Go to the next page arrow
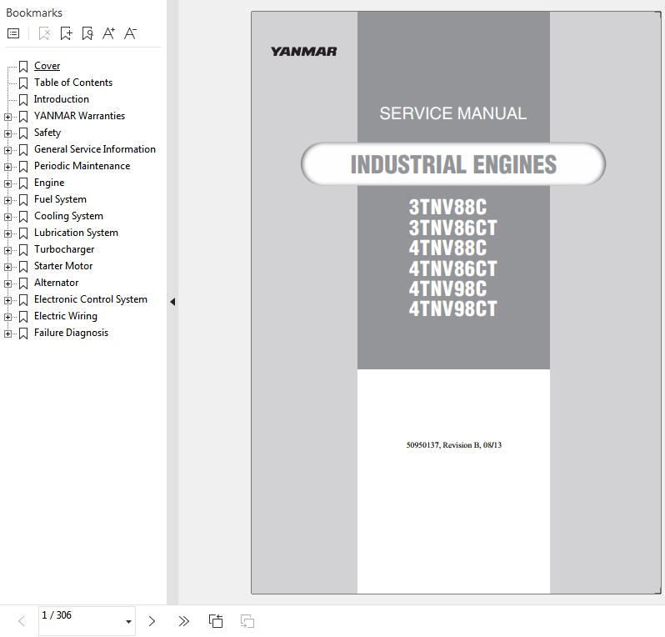The width and height of the screenshot is (665, 637). [x=152, y=621]
